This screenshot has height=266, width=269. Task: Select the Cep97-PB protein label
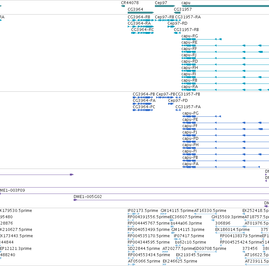point(166,94)
